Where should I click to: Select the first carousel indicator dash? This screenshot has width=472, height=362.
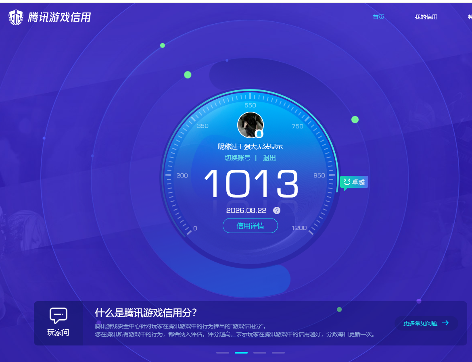[222, 353]
